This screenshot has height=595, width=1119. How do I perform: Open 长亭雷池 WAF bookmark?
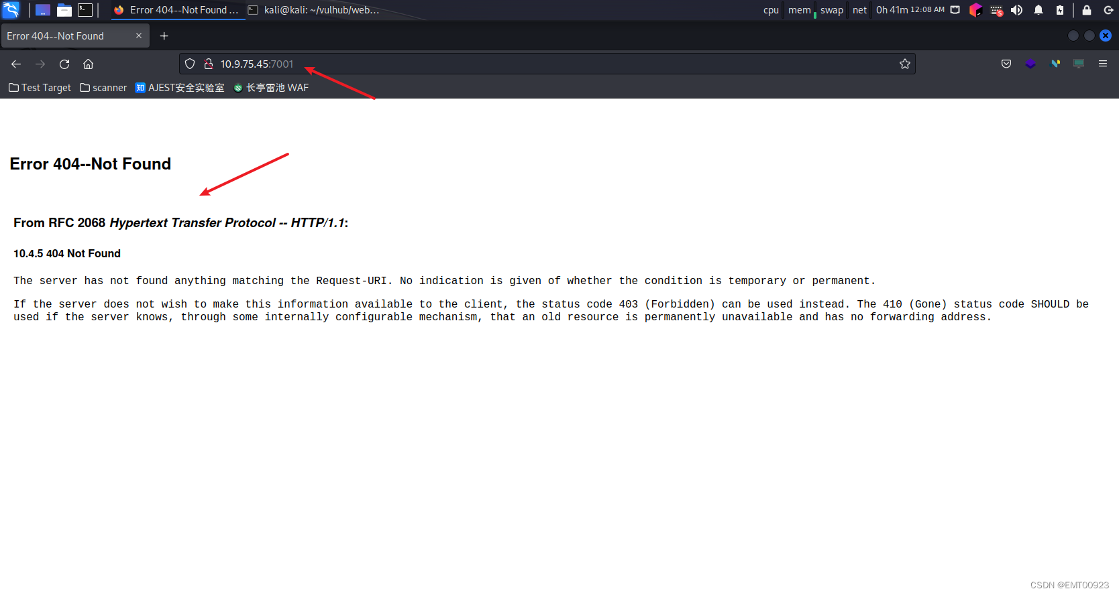tap(271, 88)
